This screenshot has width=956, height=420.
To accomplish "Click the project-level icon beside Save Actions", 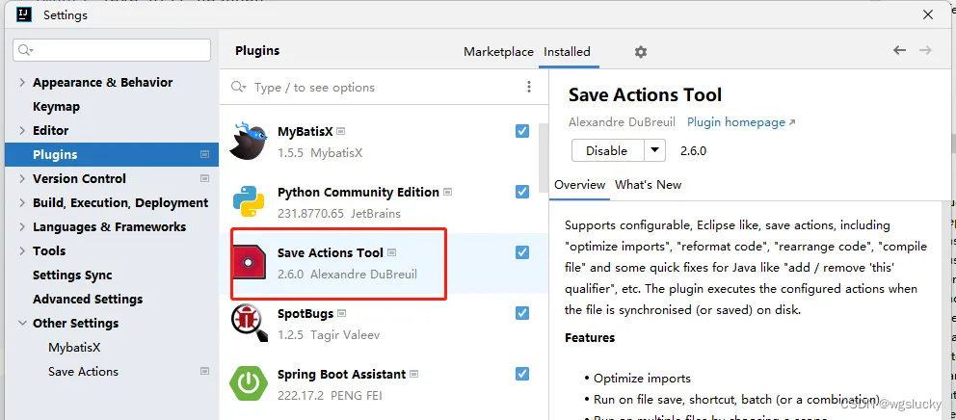I will tap(205, 371).
